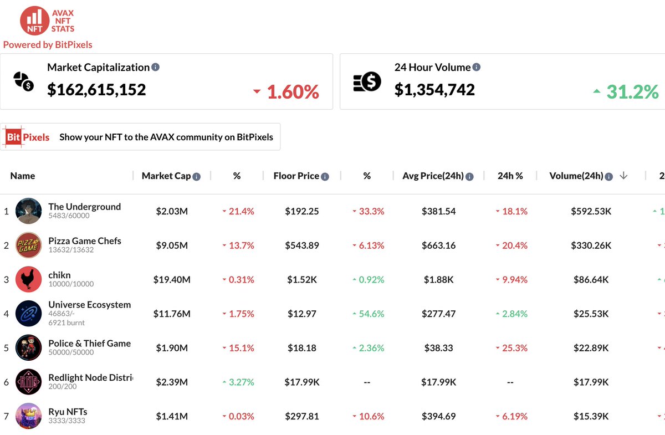This screenshot has height=435, width=665.
Task: Click The Underground volume $592.53K
Action: [x=591, y=211]
